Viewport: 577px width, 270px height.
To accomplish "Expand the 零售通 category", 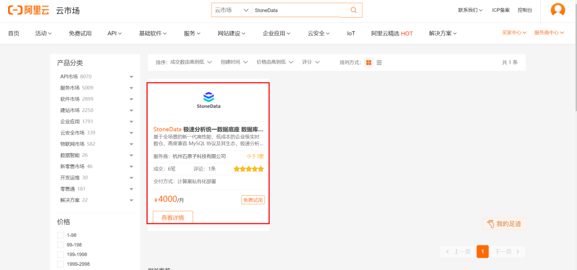I will coord(131,189).
